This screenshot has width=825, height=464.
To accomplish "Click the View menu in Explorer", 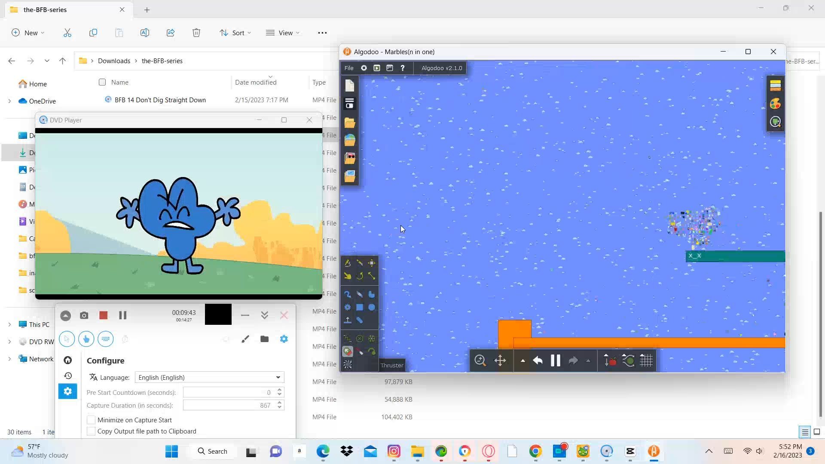I will click(283, 33).
